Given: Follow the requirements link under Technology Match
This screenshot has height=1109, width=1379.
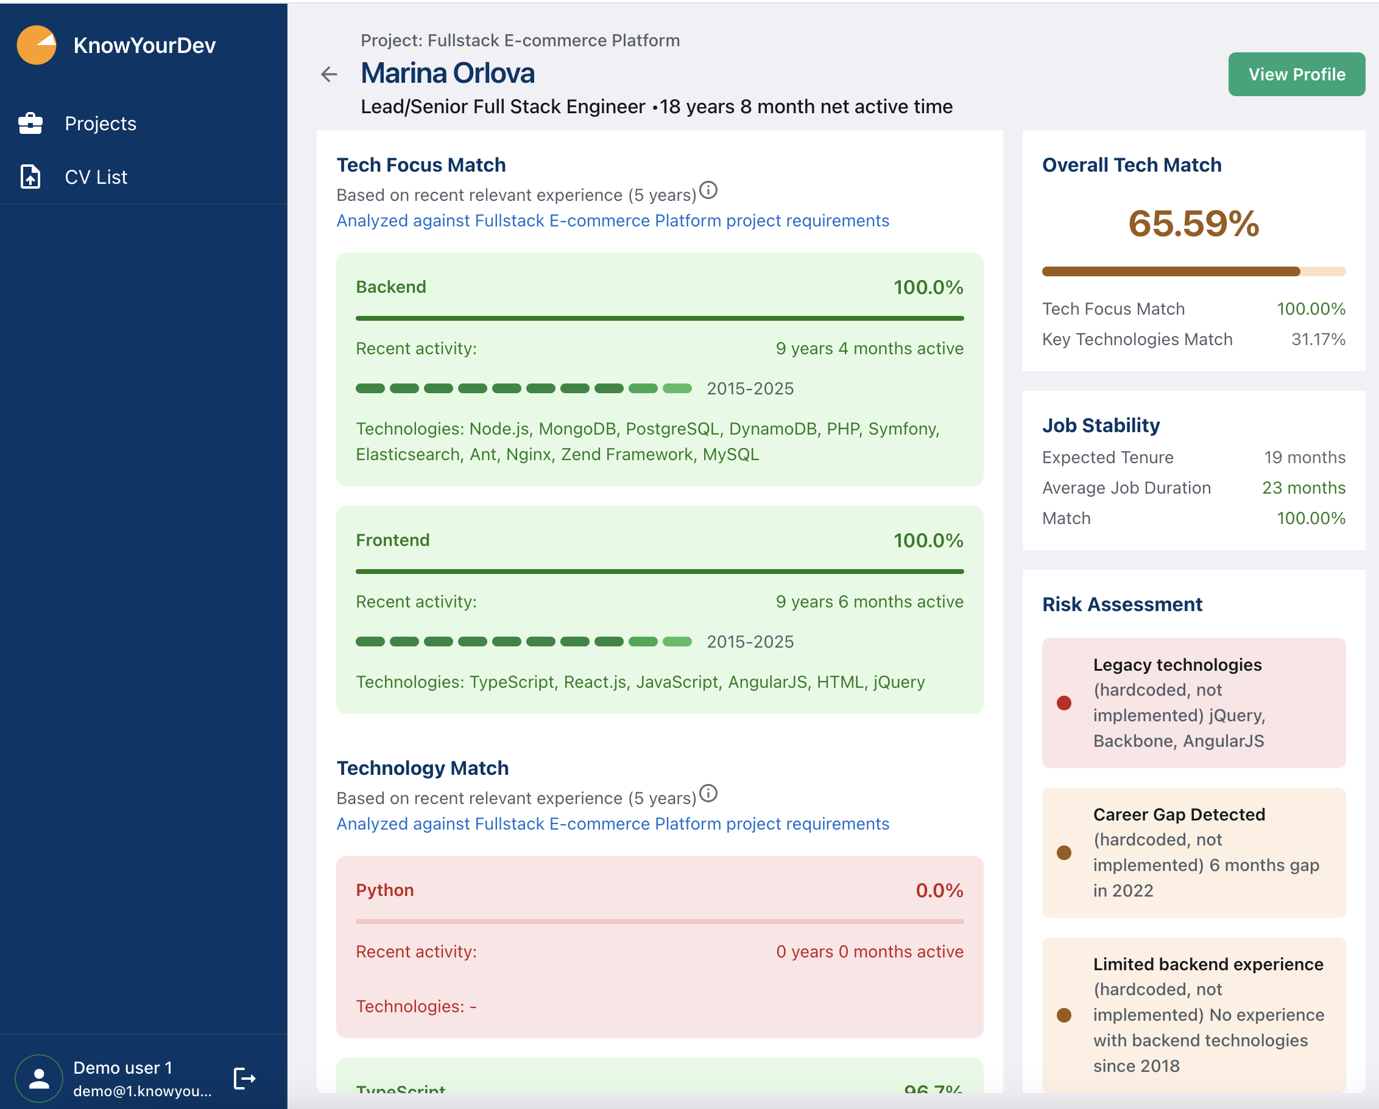Looking at the screenshot, I should coord(612,824).
